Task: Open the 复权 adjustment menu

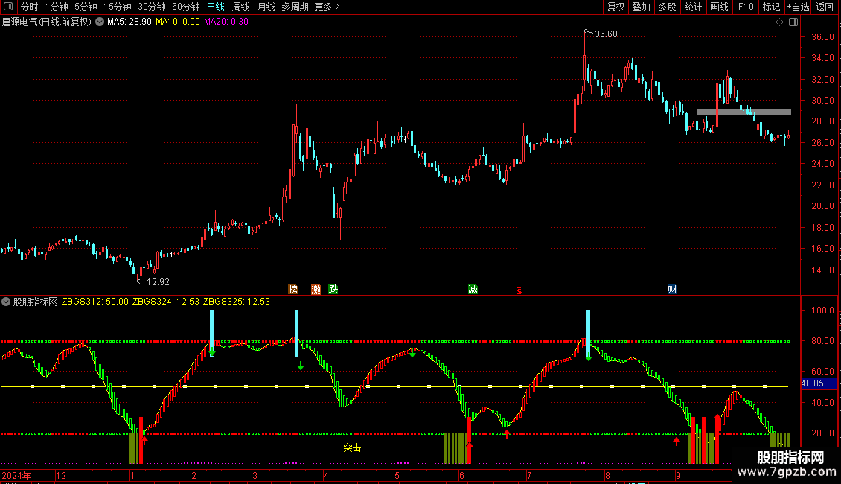Action: point(615,7)
